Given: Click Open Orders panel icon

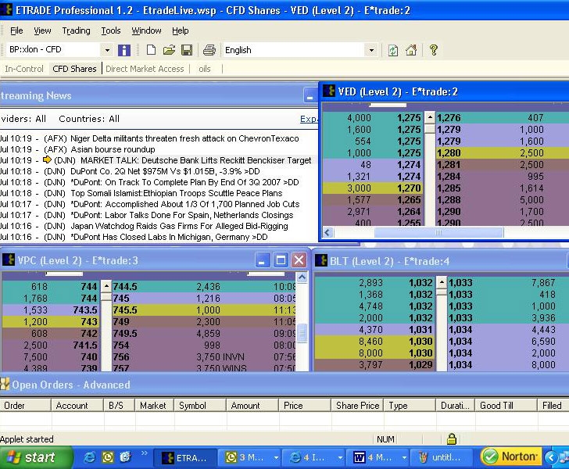Looking at the screenshot, I should click(x=5, y=384).
